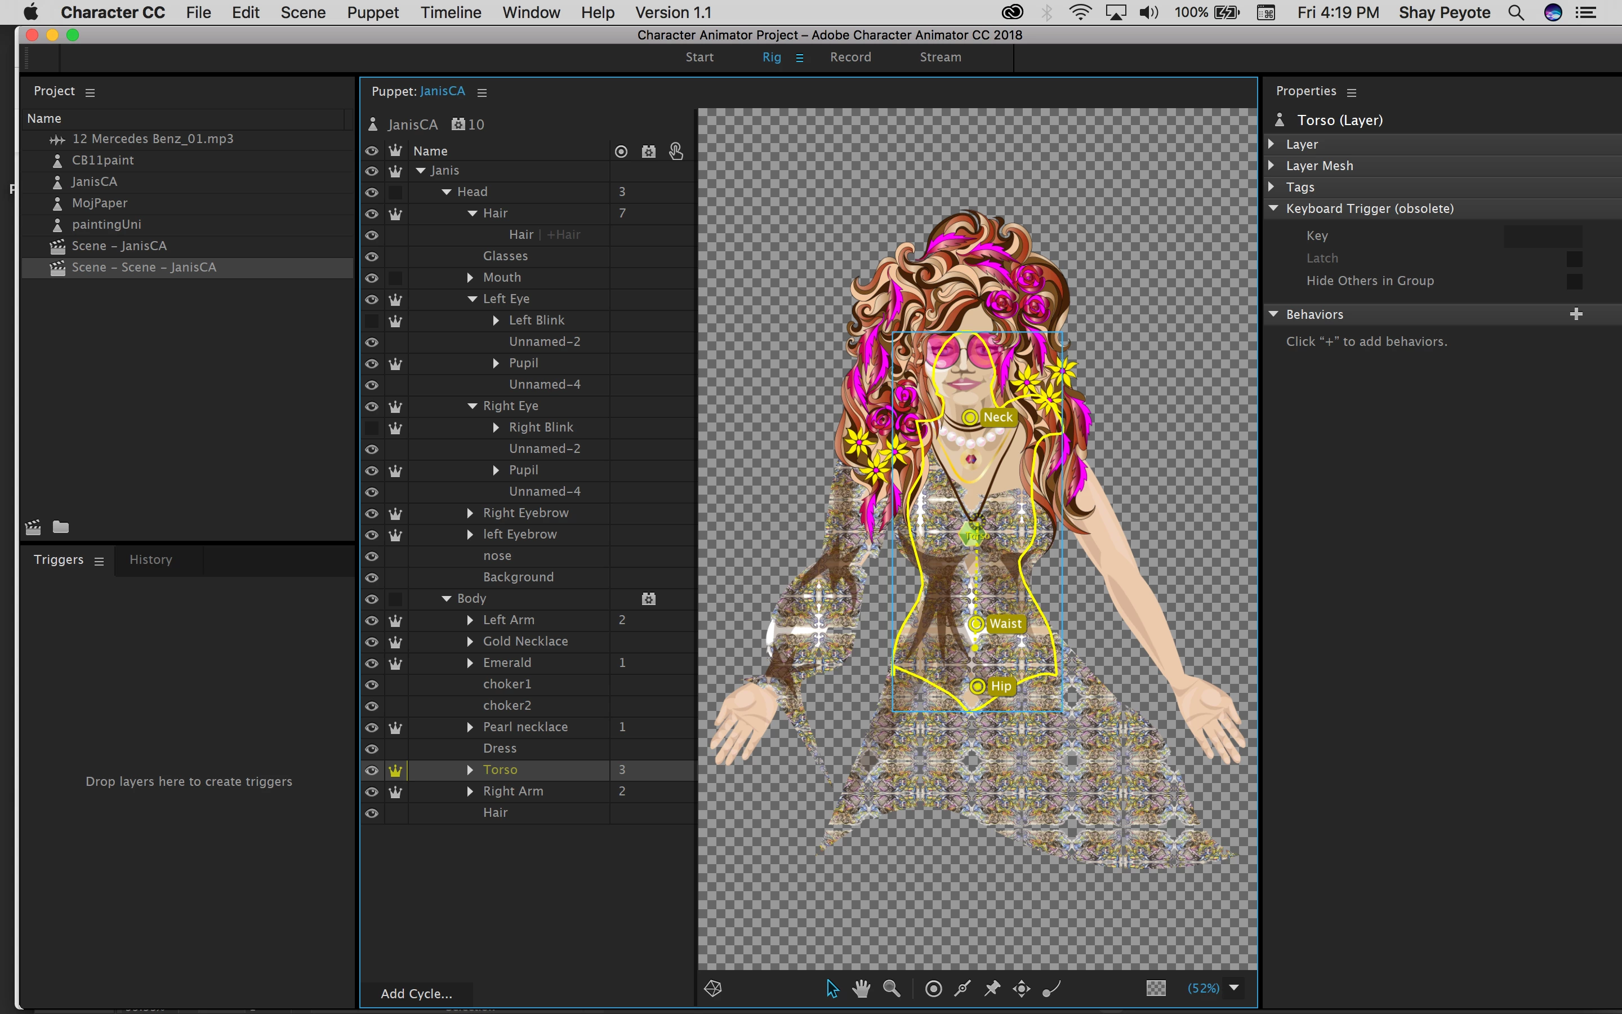
Task: Select the Dangle tool
Action: (1051, 988)
